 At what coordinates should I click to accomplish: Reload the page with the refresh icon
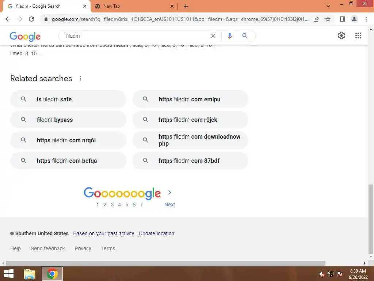coord(31,19)
